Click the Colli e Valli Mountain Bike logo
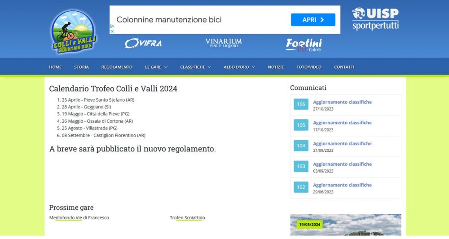Image resolution: width=449 pixels, height=239 pixels. 74,32
